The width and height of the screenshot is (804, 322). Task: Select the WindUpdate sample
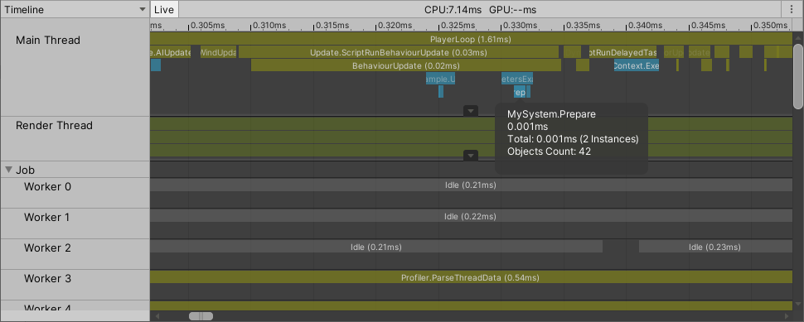(x=219, y=52)
